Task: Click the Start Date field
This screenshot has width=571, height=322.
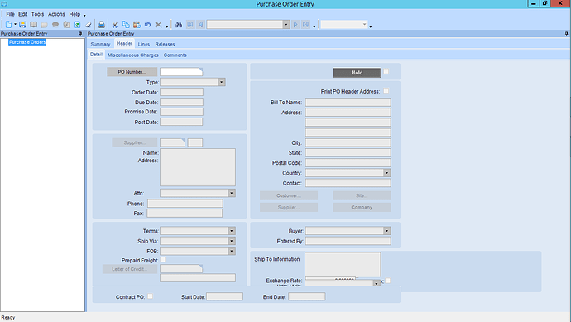Action: coord(225,296)
